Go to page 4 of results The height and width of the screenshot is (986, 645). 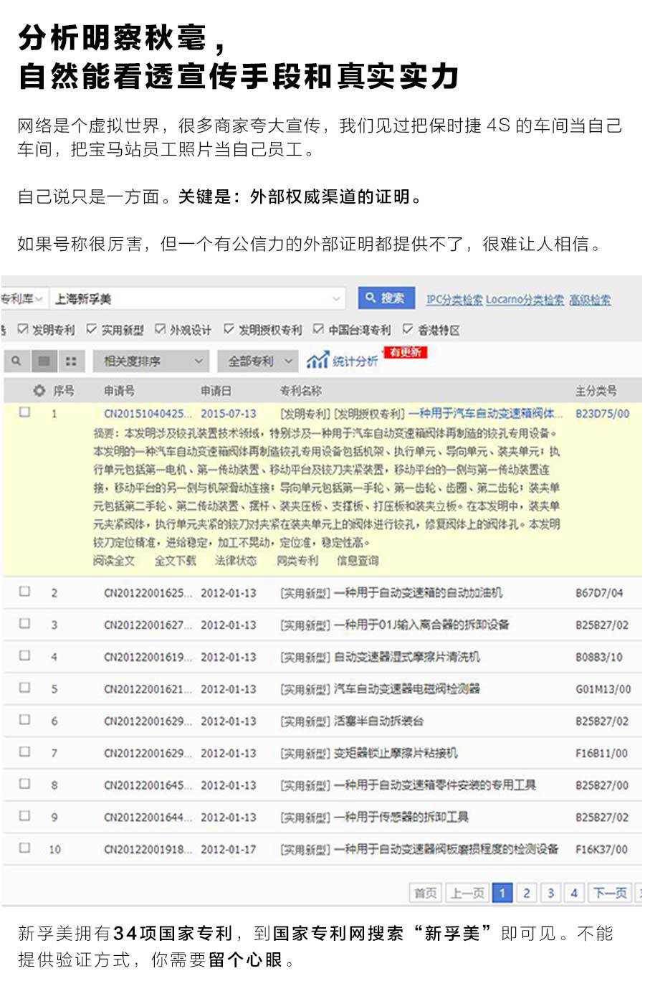coord(574,893)
